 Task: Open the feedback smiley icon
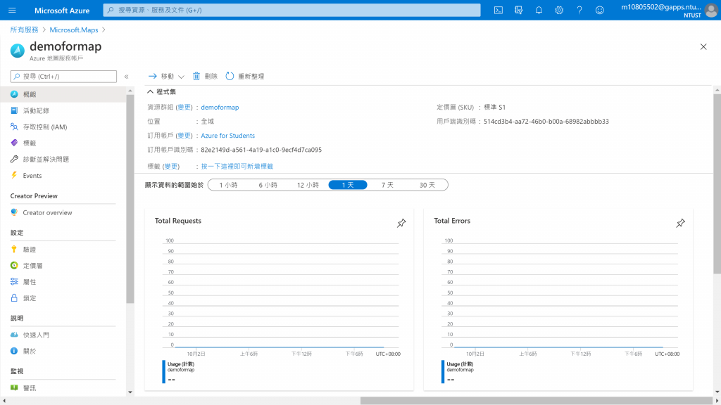tap(600, 10)
